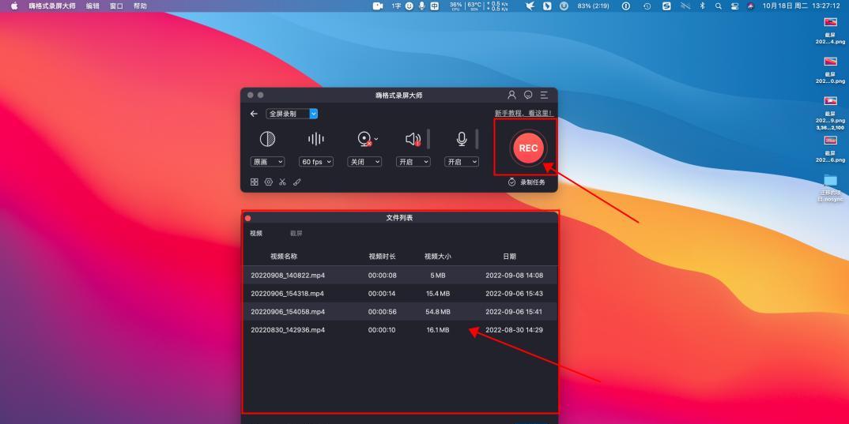Screen dimensions: 849x424
Task: Go back with the left arrow icon
Action: pos(254,114)
